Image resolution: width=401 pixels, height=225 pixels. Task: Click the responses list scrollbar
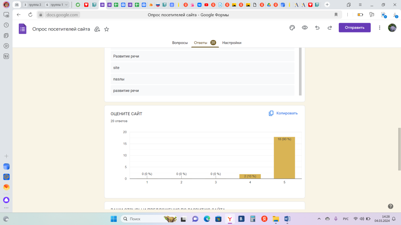click(300, 71)
